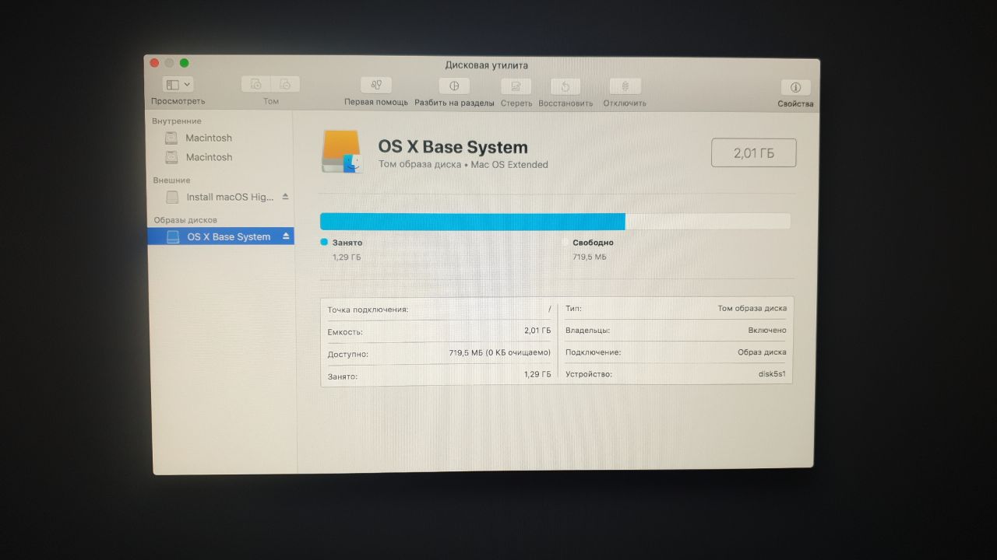Screen dimensions: 997x560
Task: Click the Тип row value
Action: [x=752, y=308]
